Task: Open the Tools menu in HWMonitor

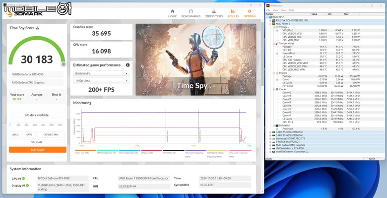Action: 284,10
